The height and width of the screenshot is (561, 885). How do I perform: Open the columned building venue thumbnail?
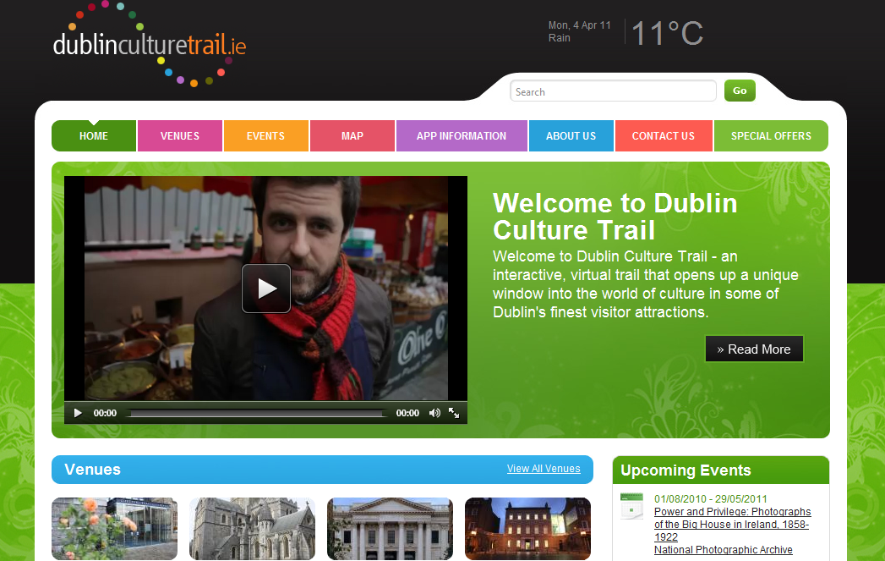click(390, 529)
